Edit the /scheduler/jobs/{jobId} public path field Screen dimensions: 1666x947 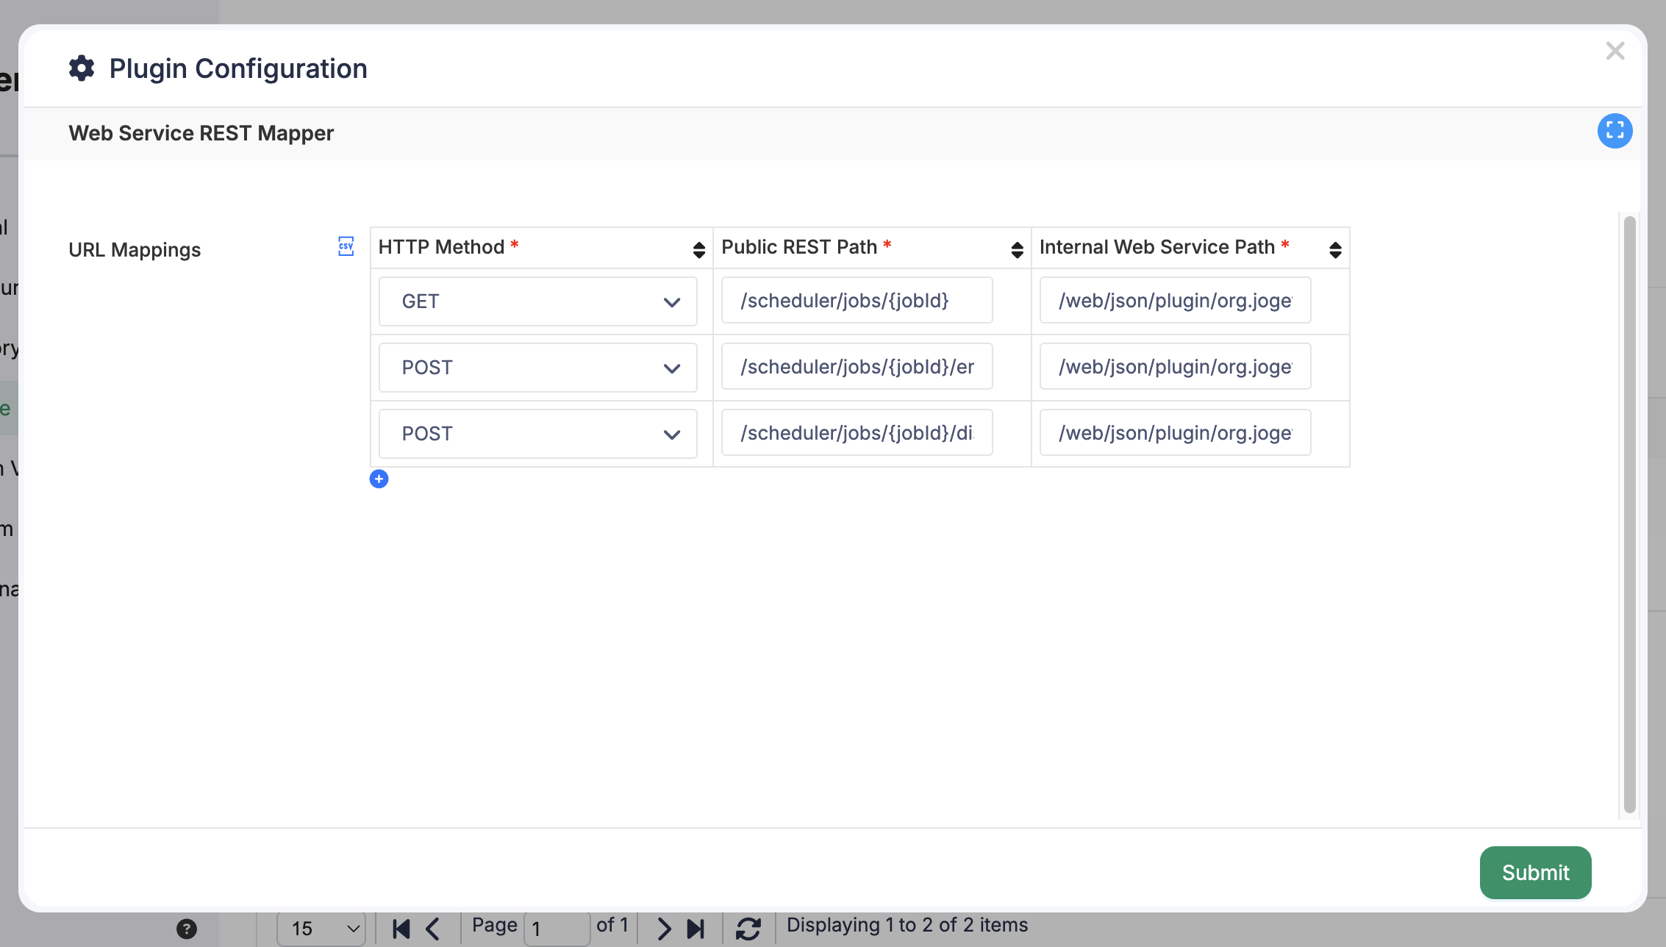pyautogui.click(x=857, y=300)
